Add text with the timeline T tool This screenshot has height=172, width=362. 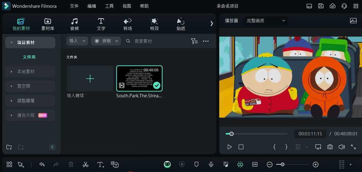coord(100,164)
